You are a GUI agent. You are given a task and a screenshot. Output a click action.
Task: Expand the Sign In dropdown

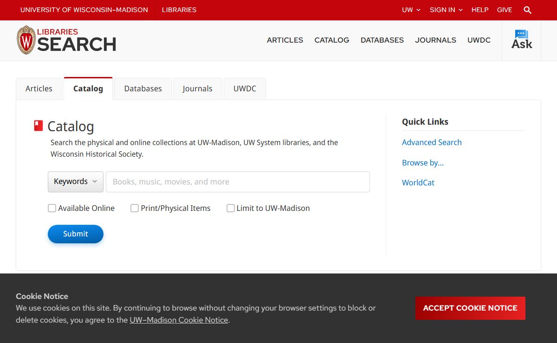446,10
